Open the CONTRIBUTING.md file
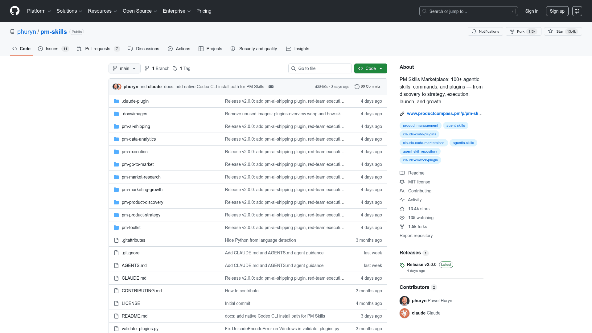Viewport: 592px width, 333px height. [142, 291]
